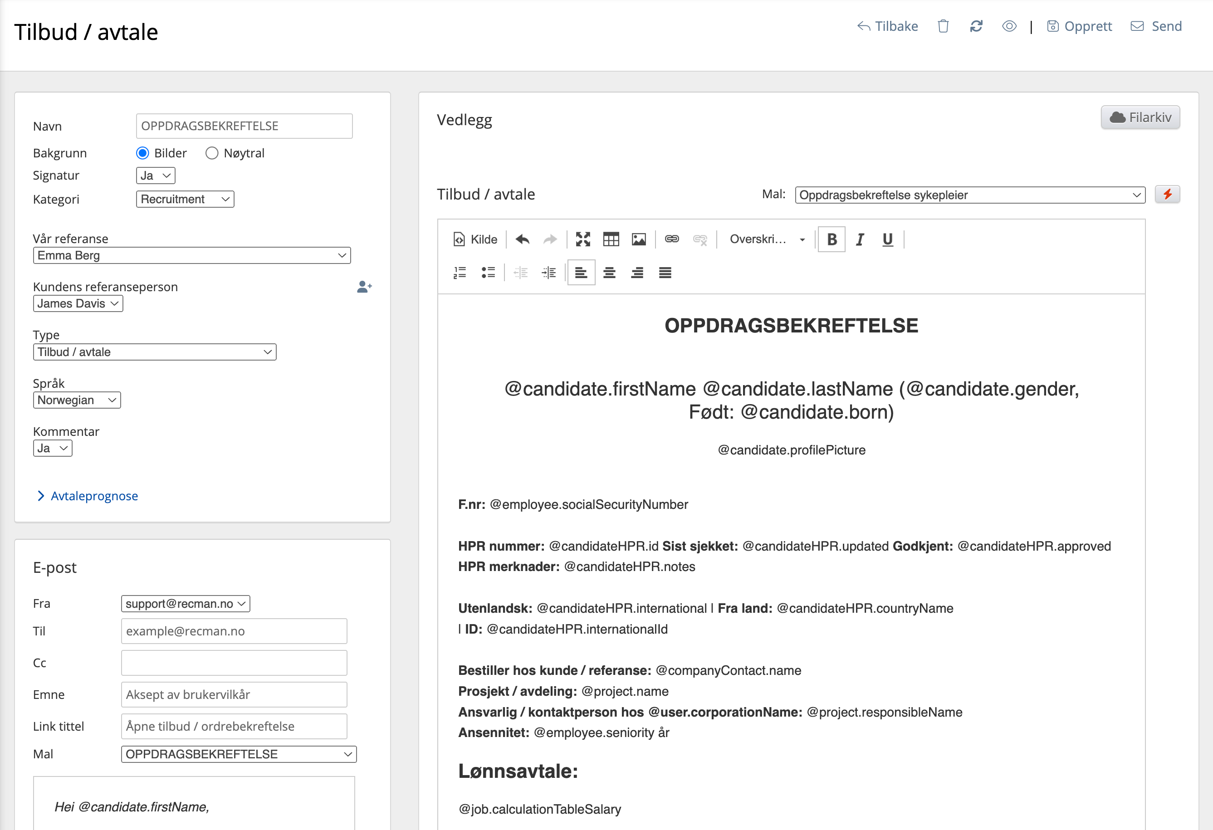Click Tilbake to go back

887,26
